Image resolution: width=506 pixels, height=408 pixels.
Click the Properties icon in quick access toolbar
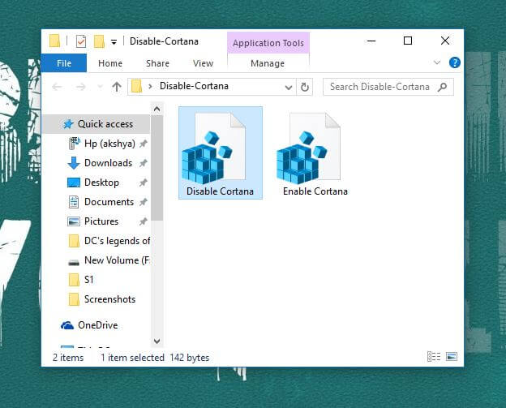(80, 41)
